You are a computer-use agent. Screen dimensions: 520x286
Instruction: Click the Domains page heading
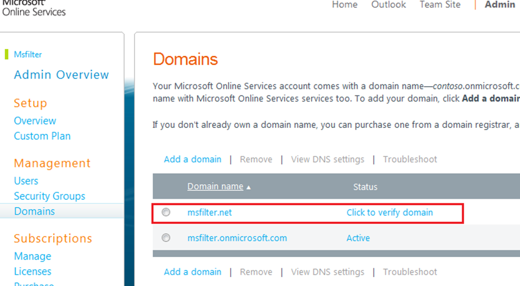coord(185,60)
